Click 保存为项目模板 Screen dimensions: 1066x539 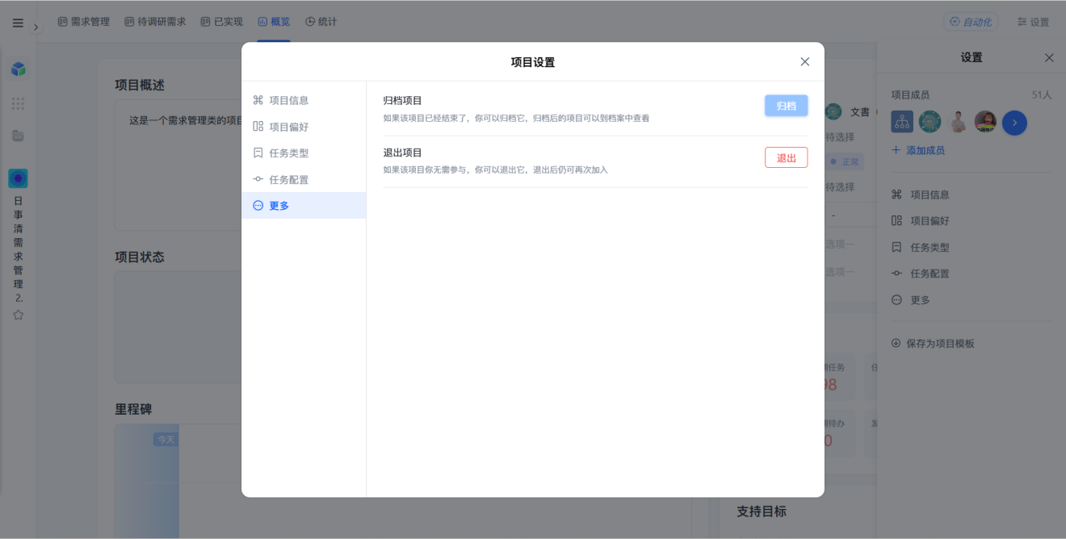933,343
